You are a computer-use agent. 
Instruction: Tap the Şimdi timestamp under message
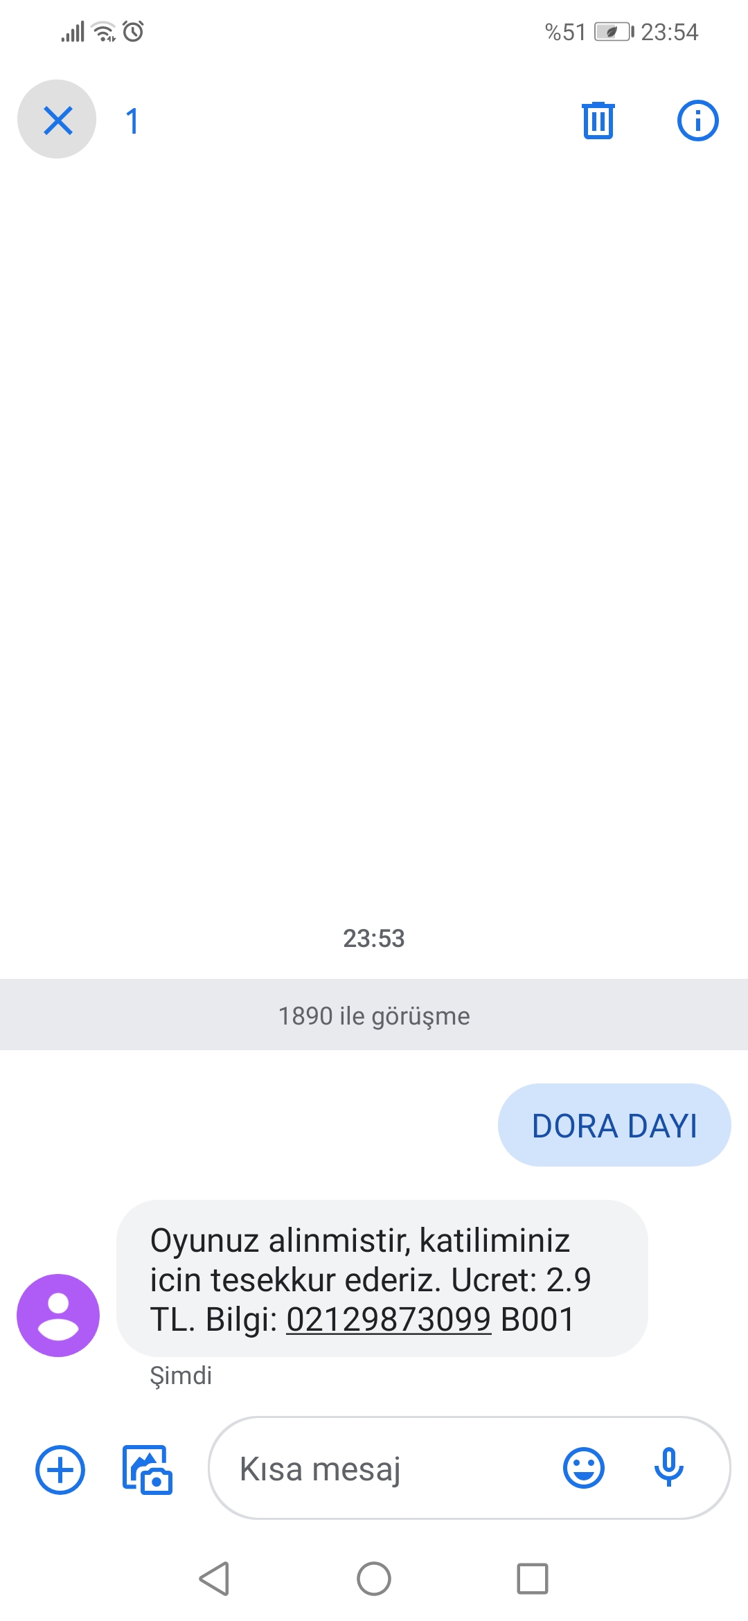(x=181, y=1376)
